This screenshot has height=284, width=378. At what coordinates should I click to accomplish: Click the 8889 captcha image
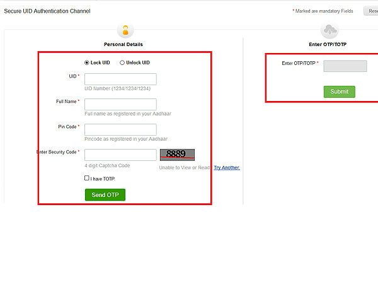(x=177, y=155)
